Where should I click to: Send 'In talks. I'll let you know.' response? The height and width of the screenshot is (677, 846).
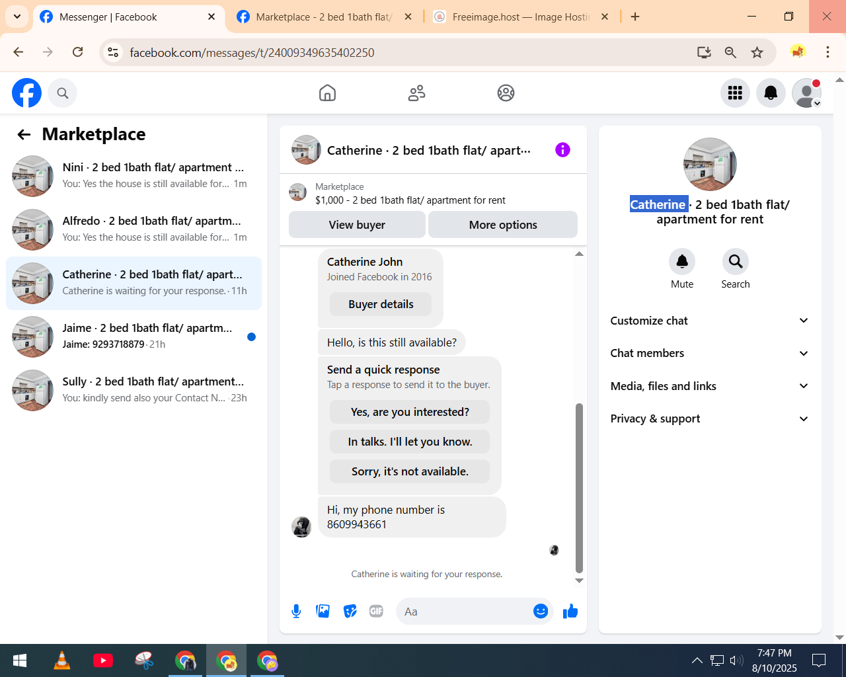coord(410,442)
